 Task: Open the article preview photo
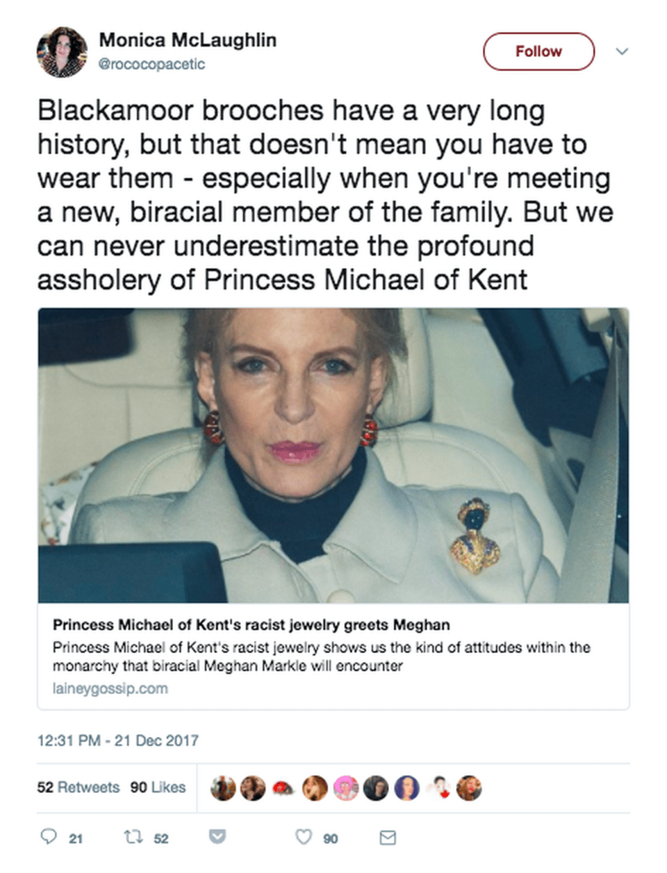[333, 455]
